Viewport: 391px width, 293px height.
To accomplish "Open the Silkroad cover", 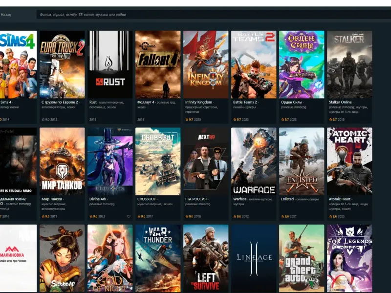I will click(x=62, y=258).
